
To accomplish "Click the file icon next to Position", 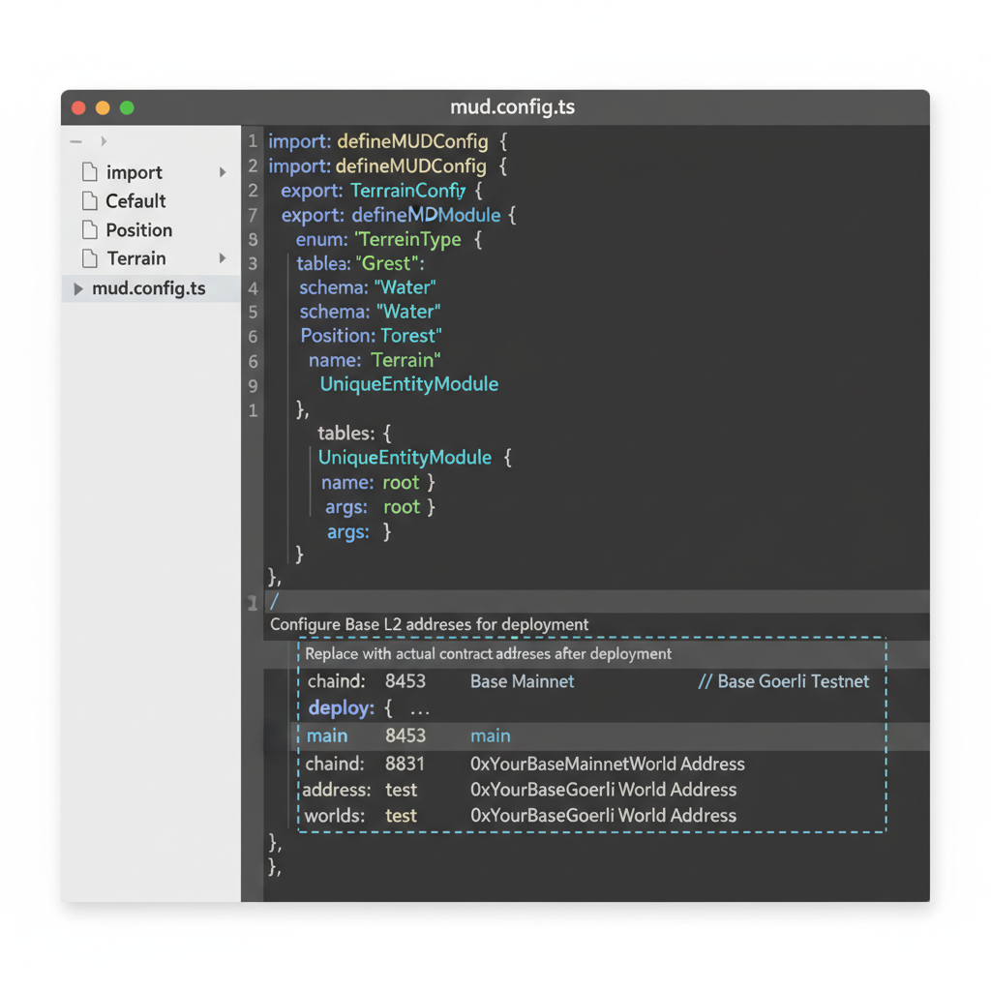I will 90,230.
